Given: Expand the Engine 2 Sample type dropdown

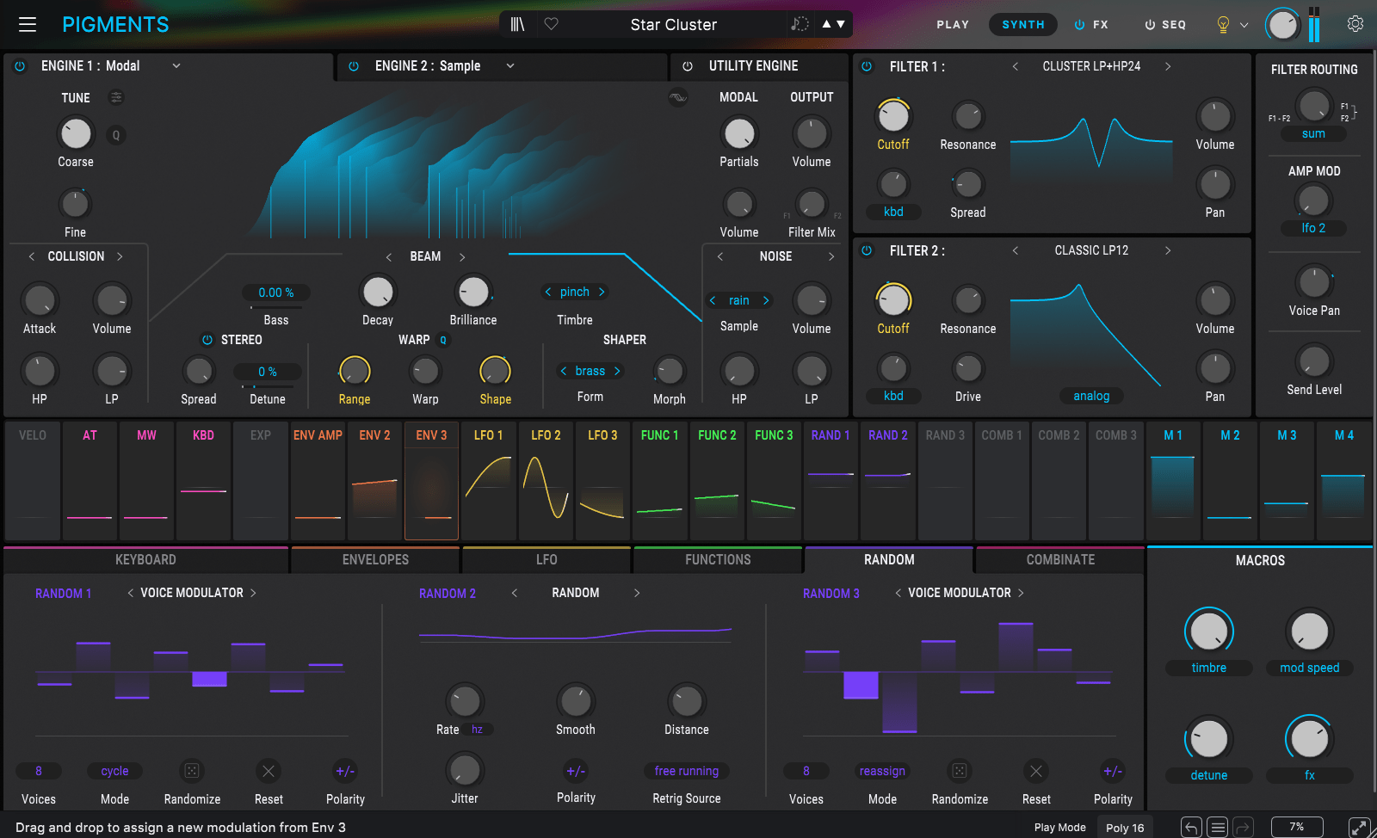Looking at the screenshot, I should (x=510, y=65).
